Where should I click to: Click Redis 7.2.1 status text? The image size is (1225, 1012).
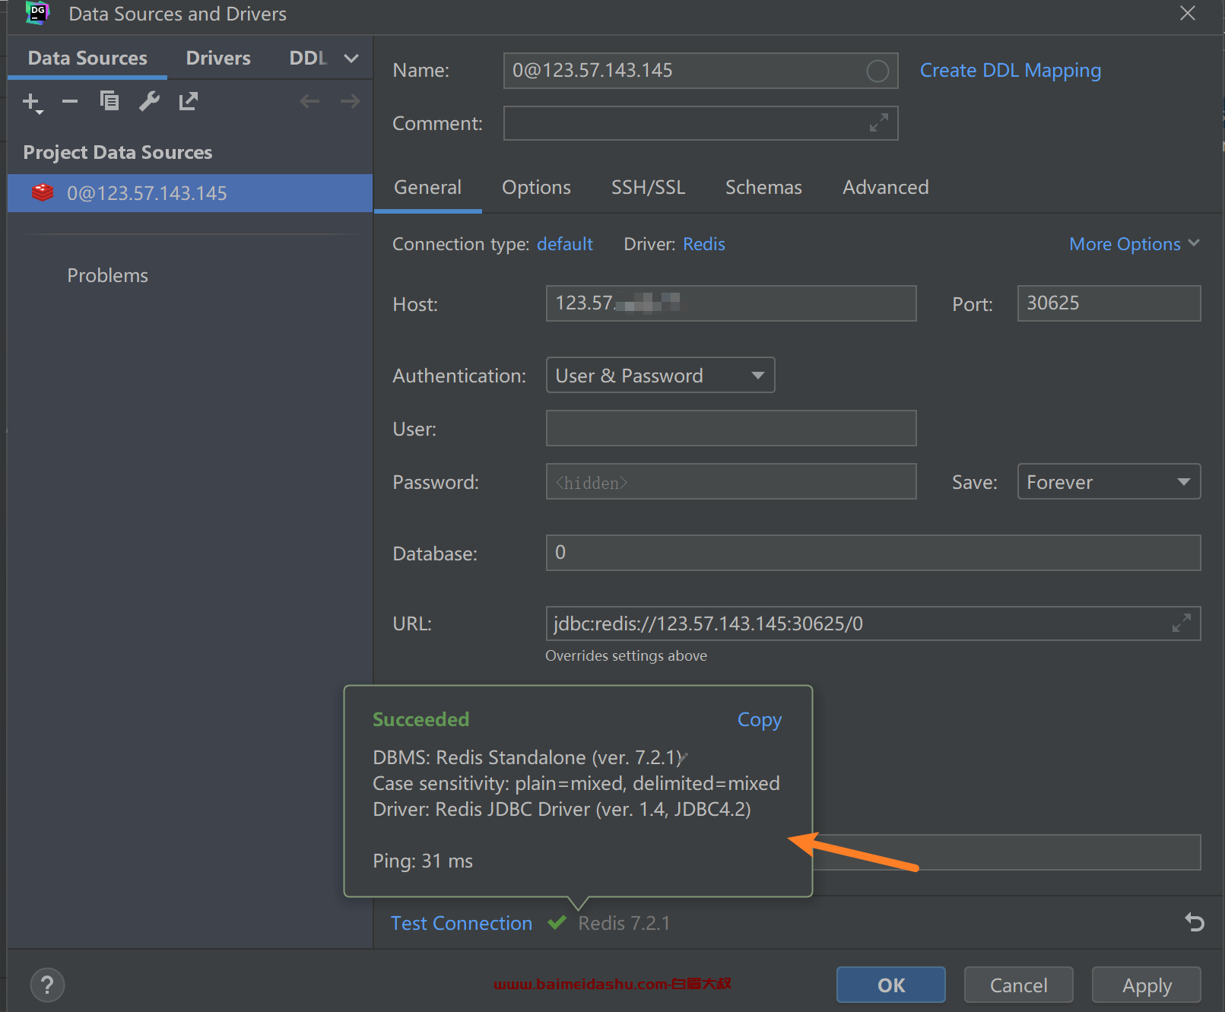pos(624,923)
